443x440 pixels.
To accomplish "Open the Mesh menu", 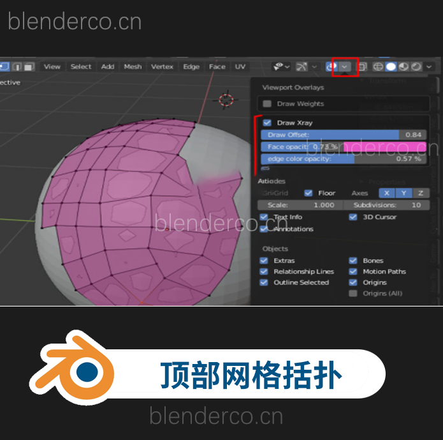I will tap(133, 67).
